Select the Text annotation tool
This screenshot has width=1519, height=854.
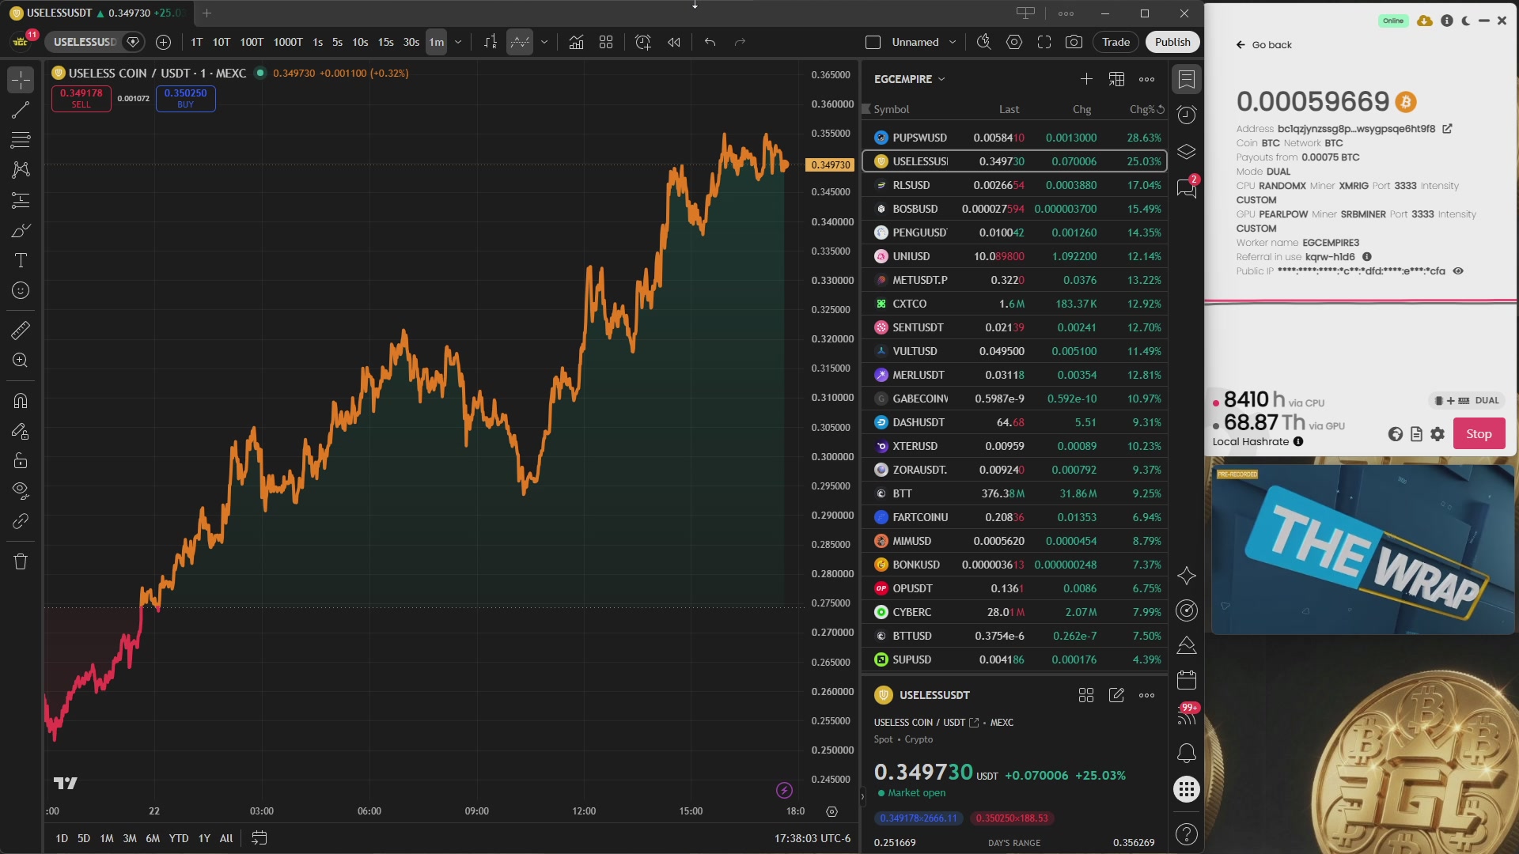coord(21,260)
